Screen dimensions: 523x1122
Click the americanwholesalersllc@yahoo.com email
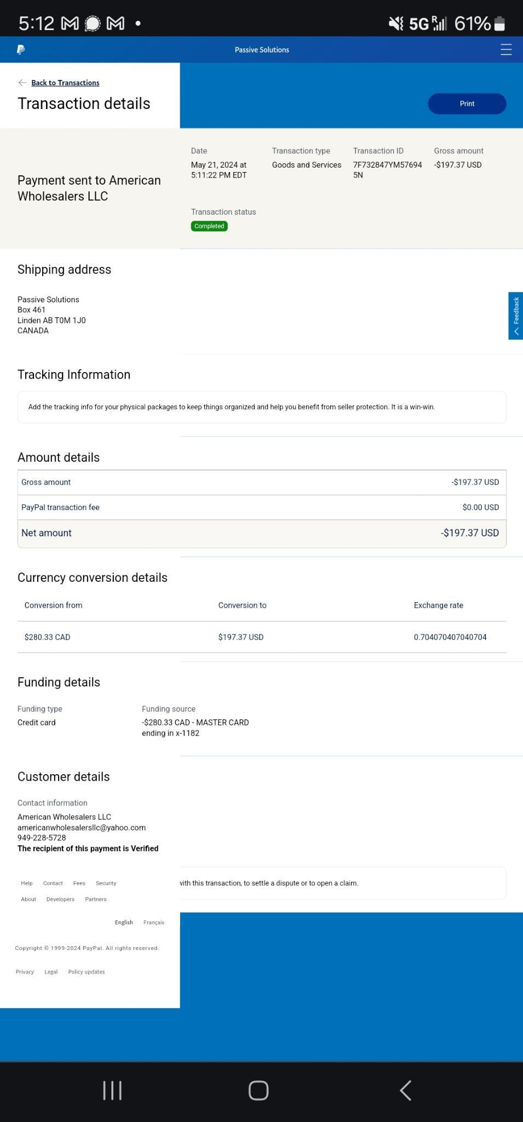82,827
